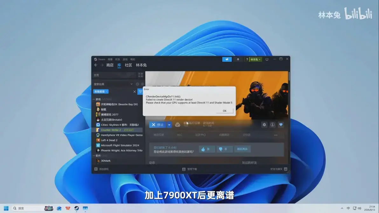Image resolution: width=379 pixels, height=213 pixels.
Task: Open game settings gear icon
Action: pyautogui.click(x=264, y=125)
